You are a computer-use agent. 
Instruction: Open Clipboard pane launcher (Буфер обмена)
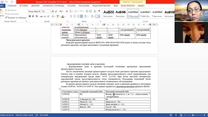26,21
